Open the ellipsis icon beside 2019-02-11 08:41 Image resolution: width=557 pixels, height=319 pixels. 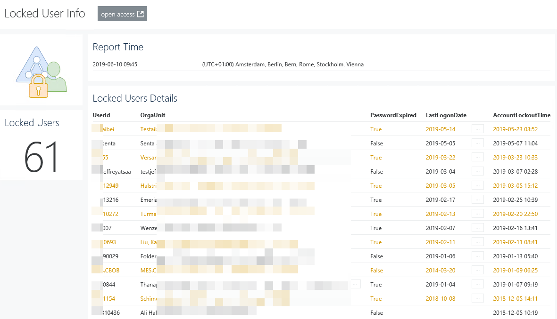coord(477,242)
